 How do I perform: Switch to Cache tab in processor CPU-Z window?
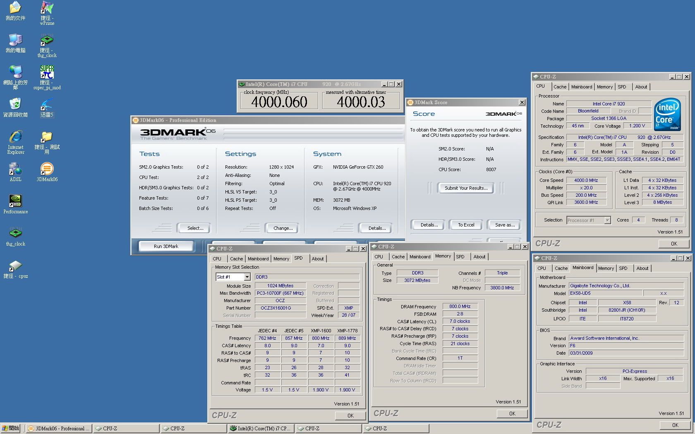[x=560, y=87]
